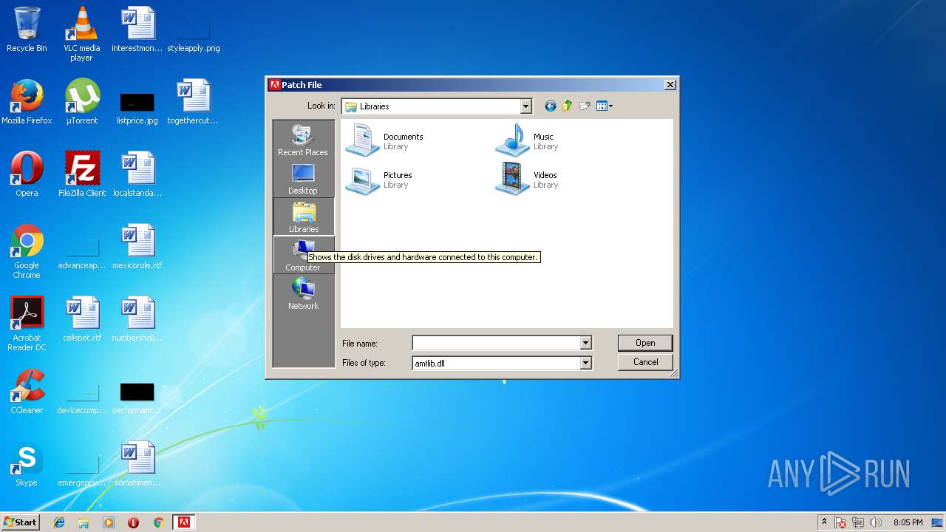Select the Pictures library
The width and height of the screenshot is (946, 532).
coord(379,179)
